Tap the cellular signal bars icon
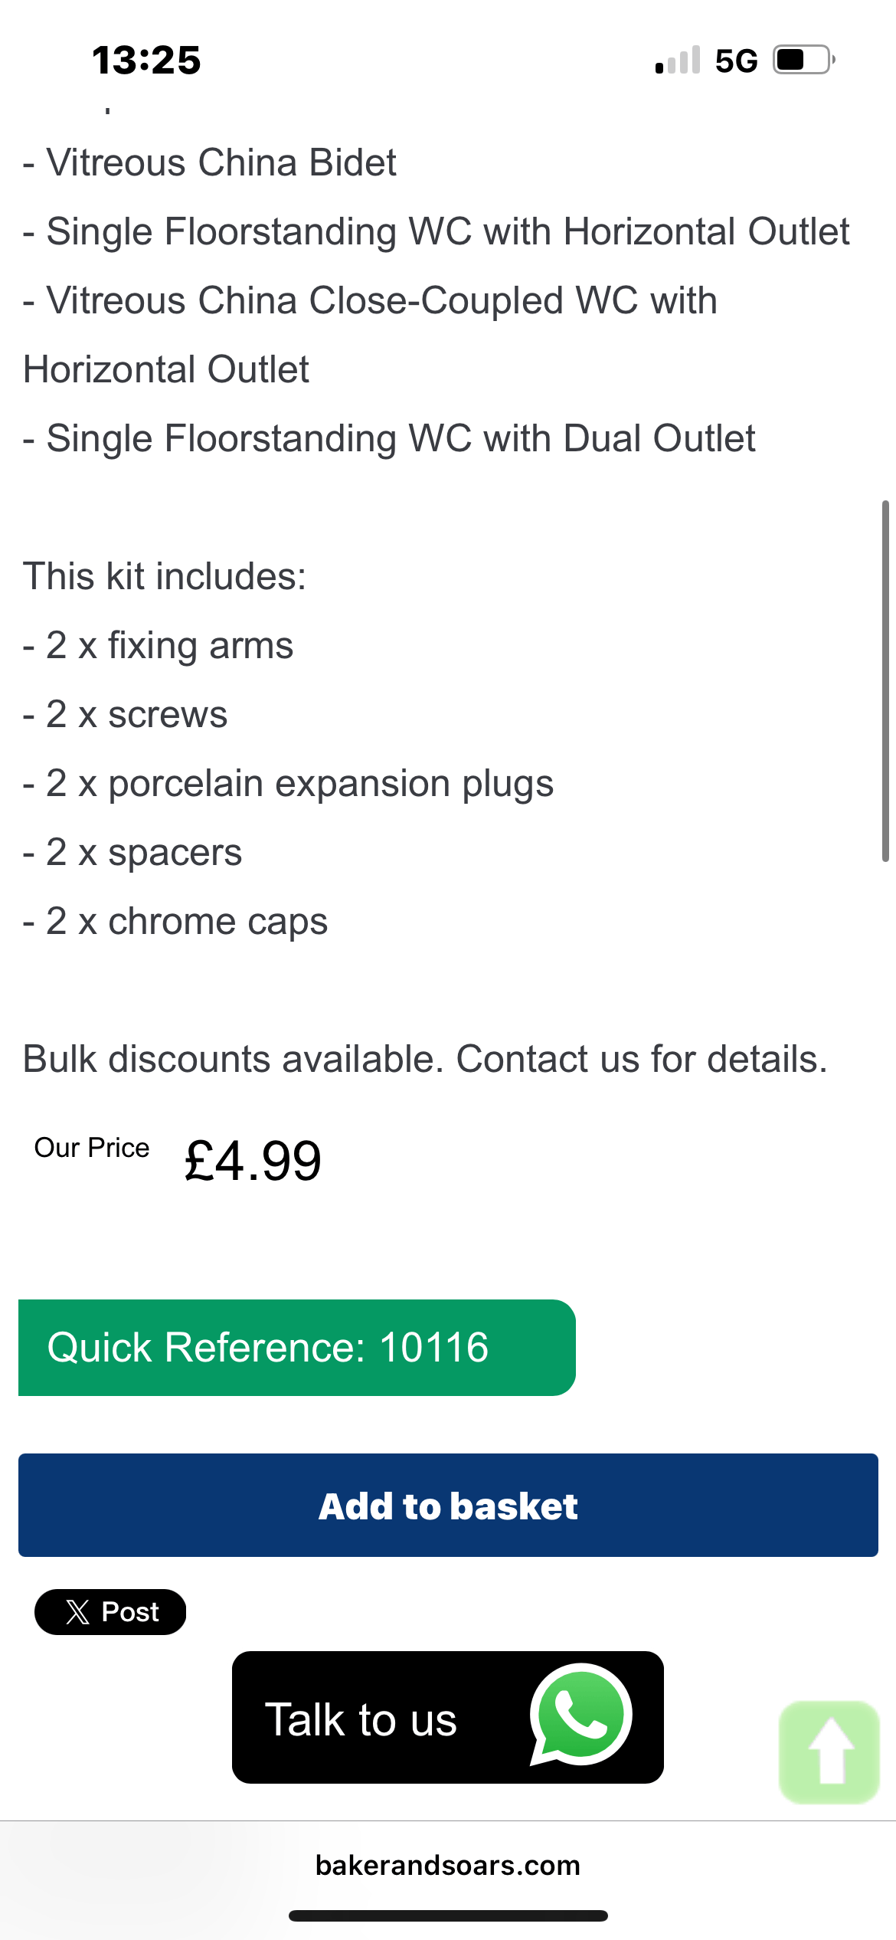 (678, 61)
